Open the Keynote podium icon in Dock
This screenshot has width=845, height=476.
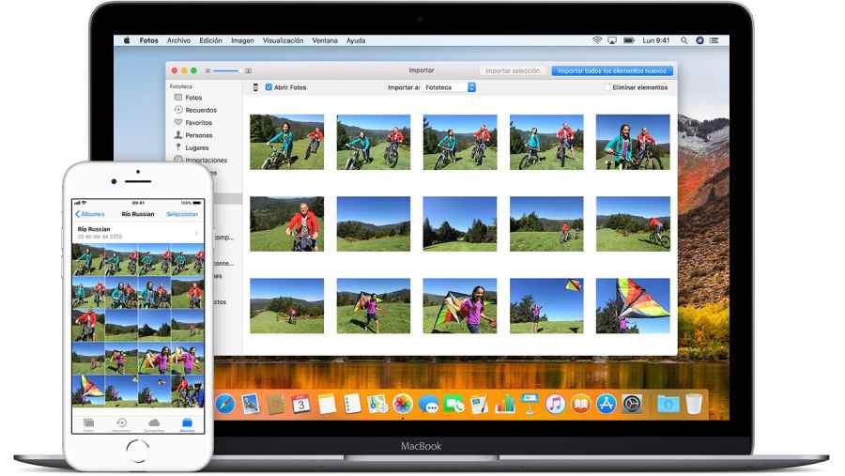(530, 404)
